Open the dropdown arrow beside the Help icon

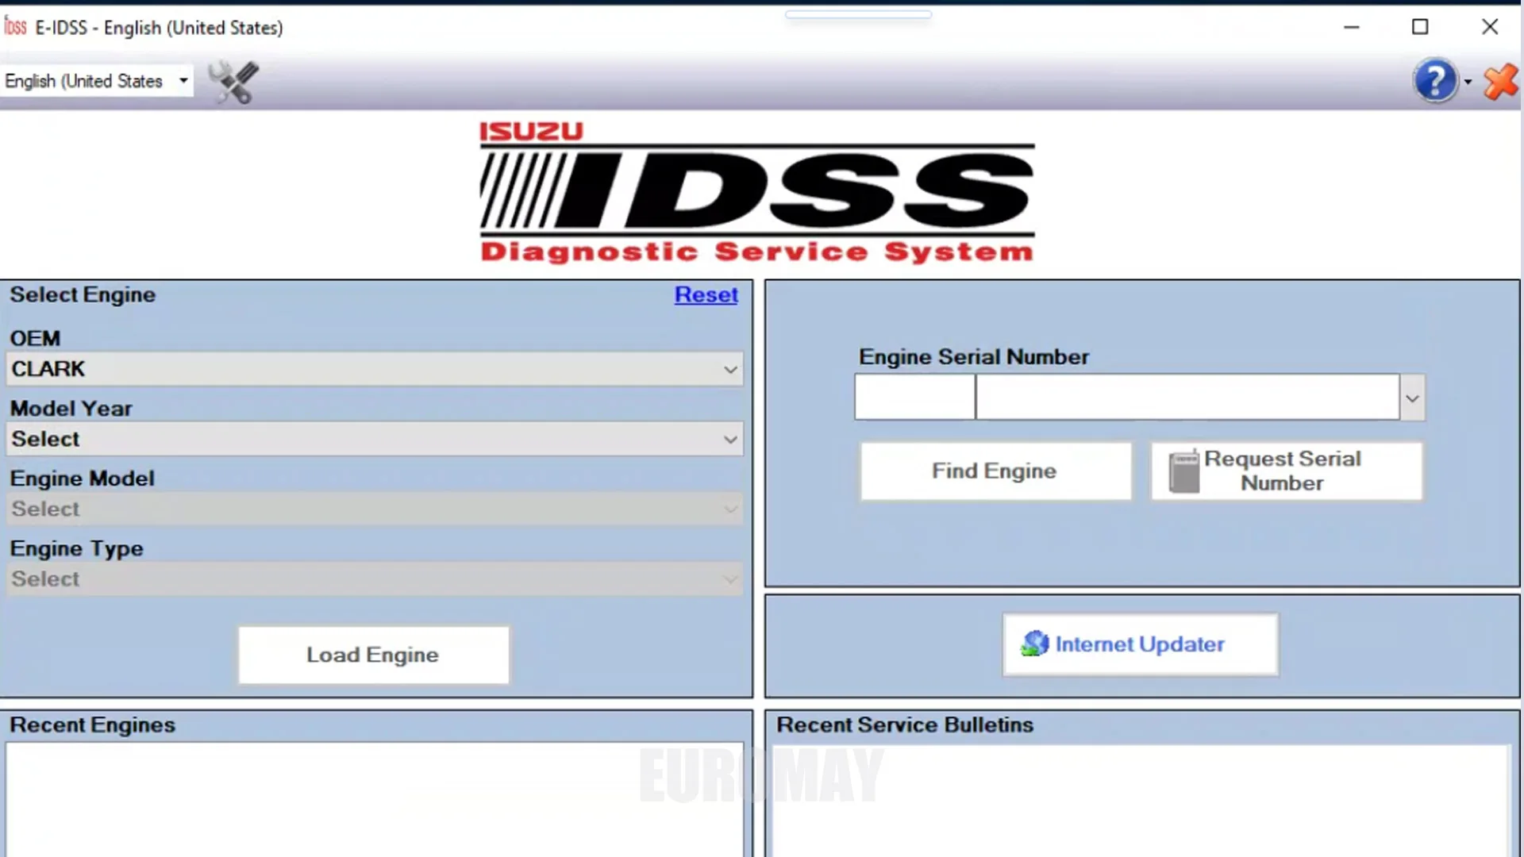coord(1469,80)
